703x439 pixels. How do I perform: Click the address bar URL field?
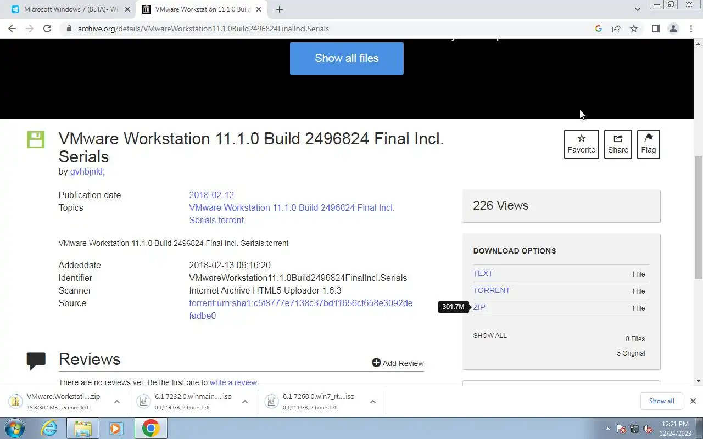point(330,29)
